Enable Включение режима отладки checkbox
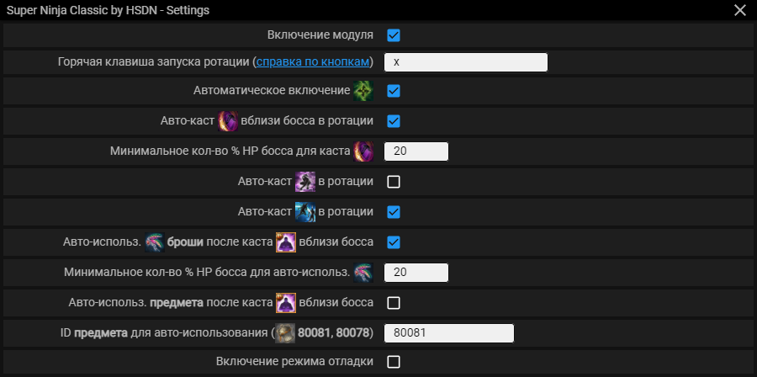Screen dimensions: 757x377 point(394,362)
